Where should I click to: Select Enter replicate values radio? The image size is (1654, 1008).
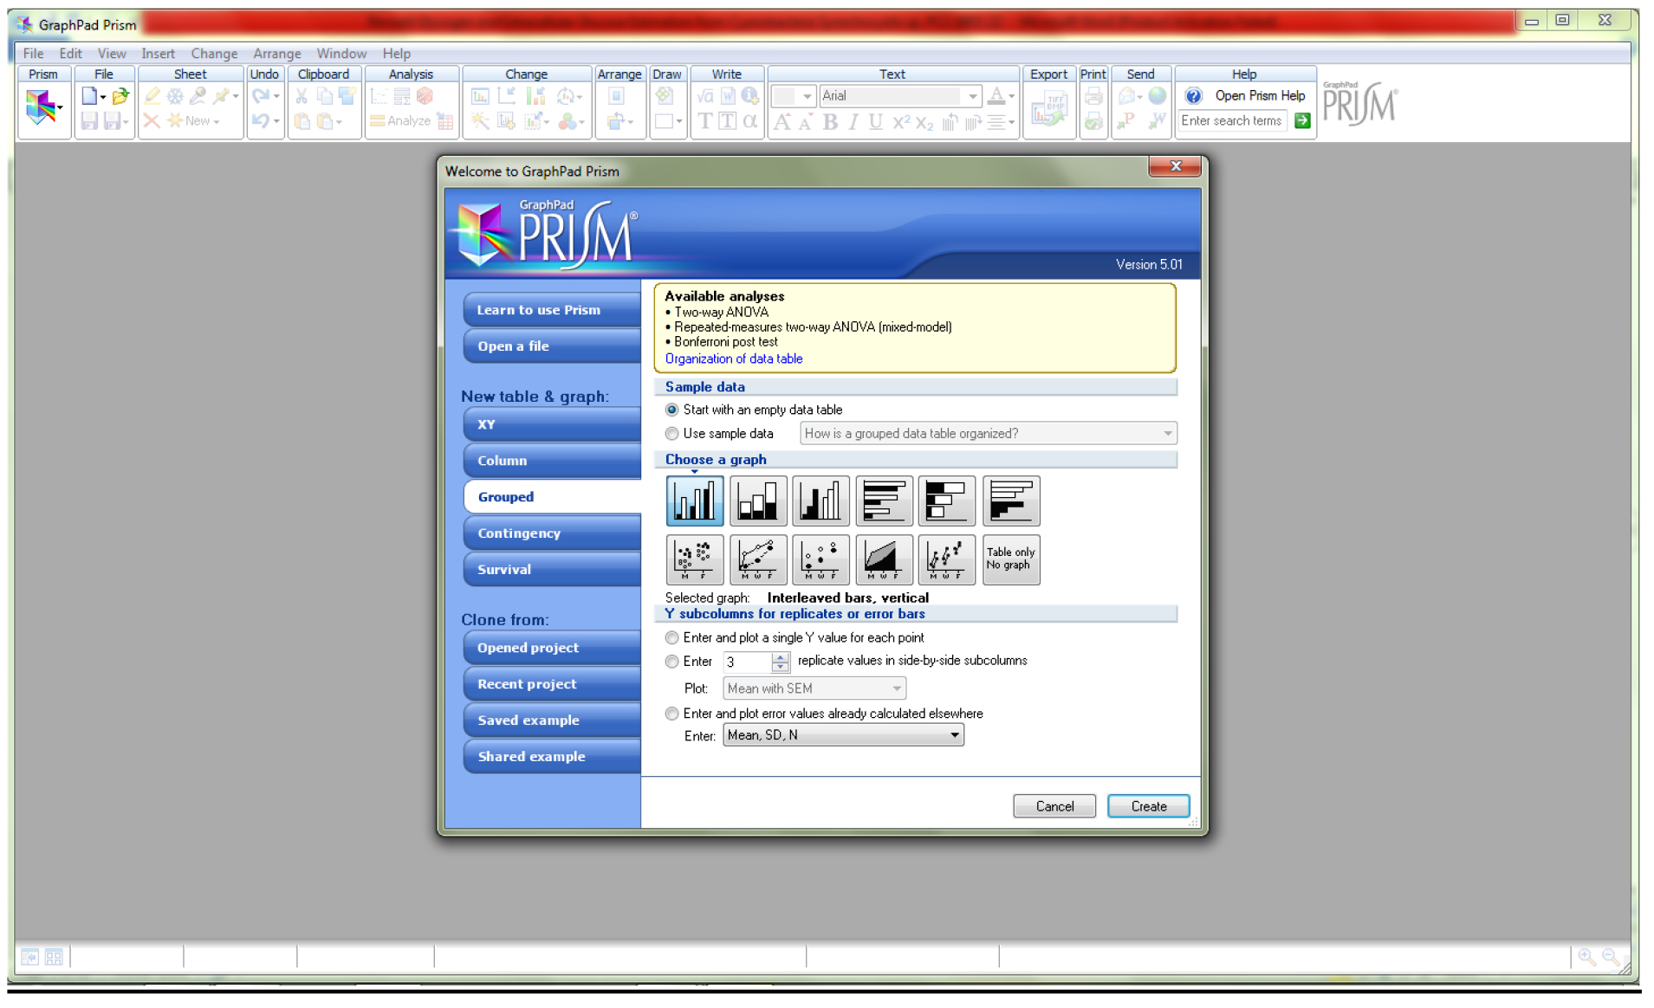coord(672,662)
